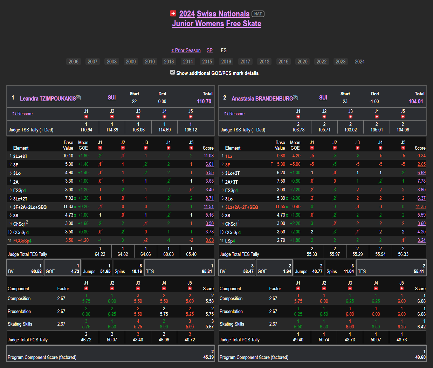Click J2 flag icon in Brandenburg element table
433x368 pixels.
coord(335,148)
